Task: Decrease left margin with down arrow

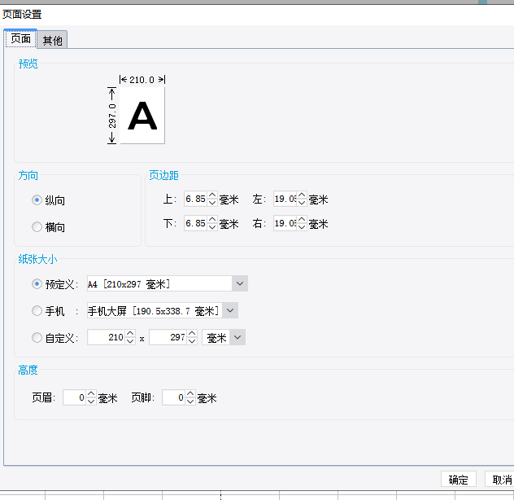Action: pos(302,203)
